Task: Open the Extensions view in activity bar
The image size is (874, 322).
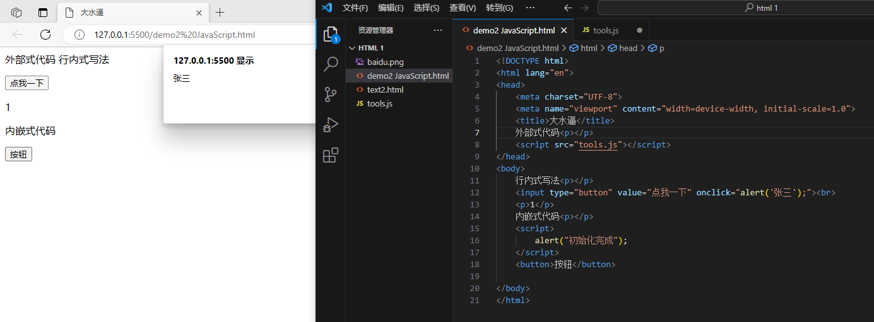Action: coord(331,155)
